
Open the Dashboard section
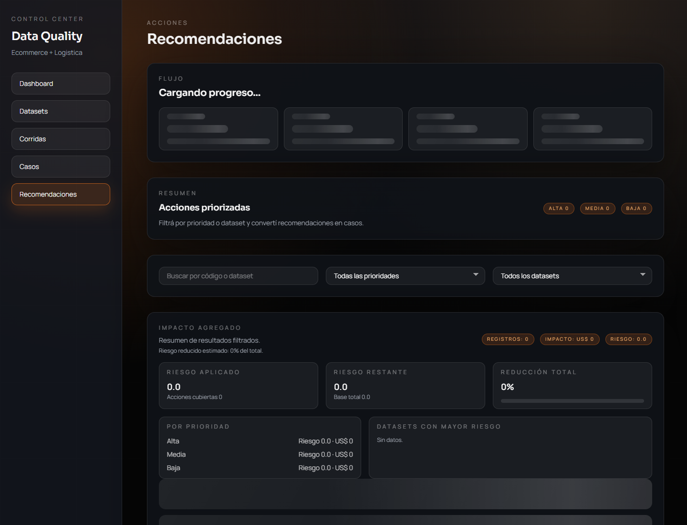click(61, 84)
